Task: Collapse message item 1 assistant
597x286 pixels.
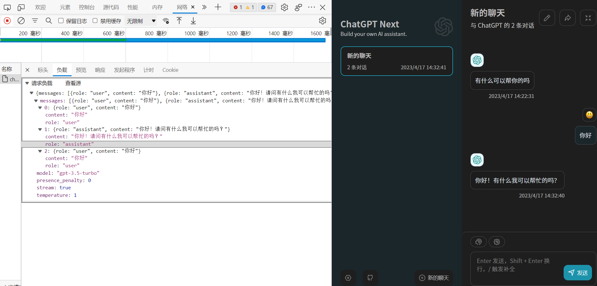Action: click(40, 129)
